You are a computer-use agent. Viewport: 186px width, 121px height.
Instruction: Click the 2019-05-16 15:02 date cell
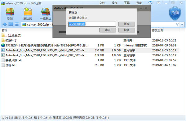pos(164,65)
